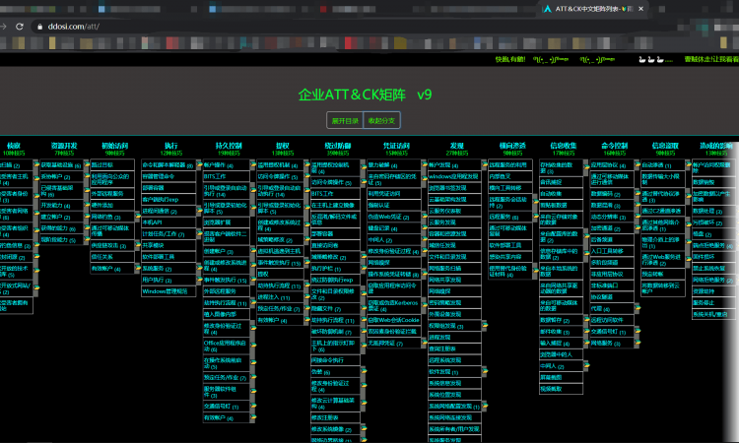The width and height of the screenshot is (739, 443).
Task: Open folder icon beside 命令和脚本解释器 (8)
Action: (x=199, y=165)
